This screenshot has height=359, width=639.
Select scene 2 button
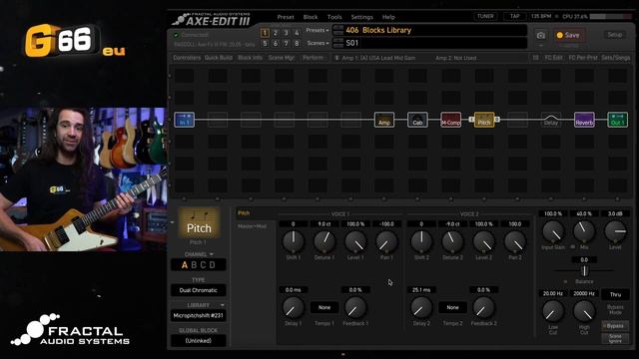pos(276,33)
